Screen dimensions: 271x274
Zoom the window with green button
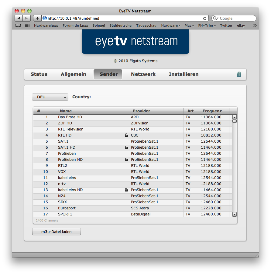29,11
